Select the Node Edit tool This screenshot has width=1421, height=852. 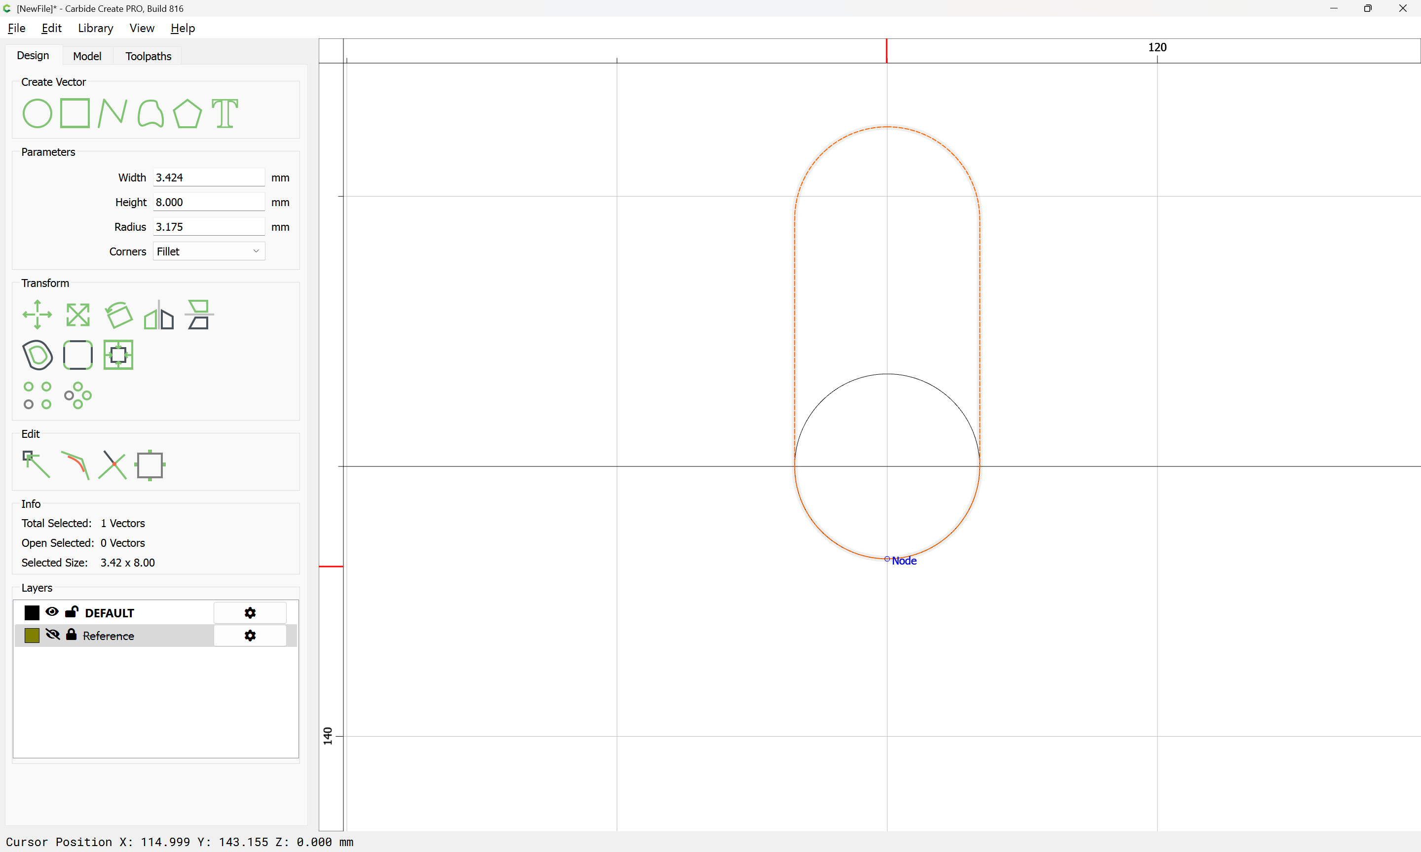(x=36, y=464)
